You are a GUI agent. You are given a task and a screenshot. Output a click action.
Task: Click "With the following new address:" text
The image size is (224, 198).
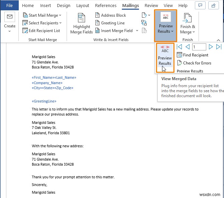58,146
